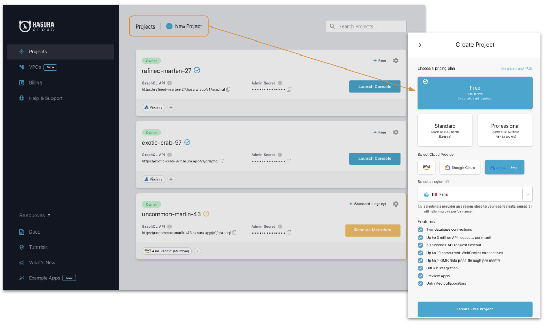Choose Azure Beta as provider
Image resolution: width=552 pixels, height=329 pixels.
pos(505,167)
